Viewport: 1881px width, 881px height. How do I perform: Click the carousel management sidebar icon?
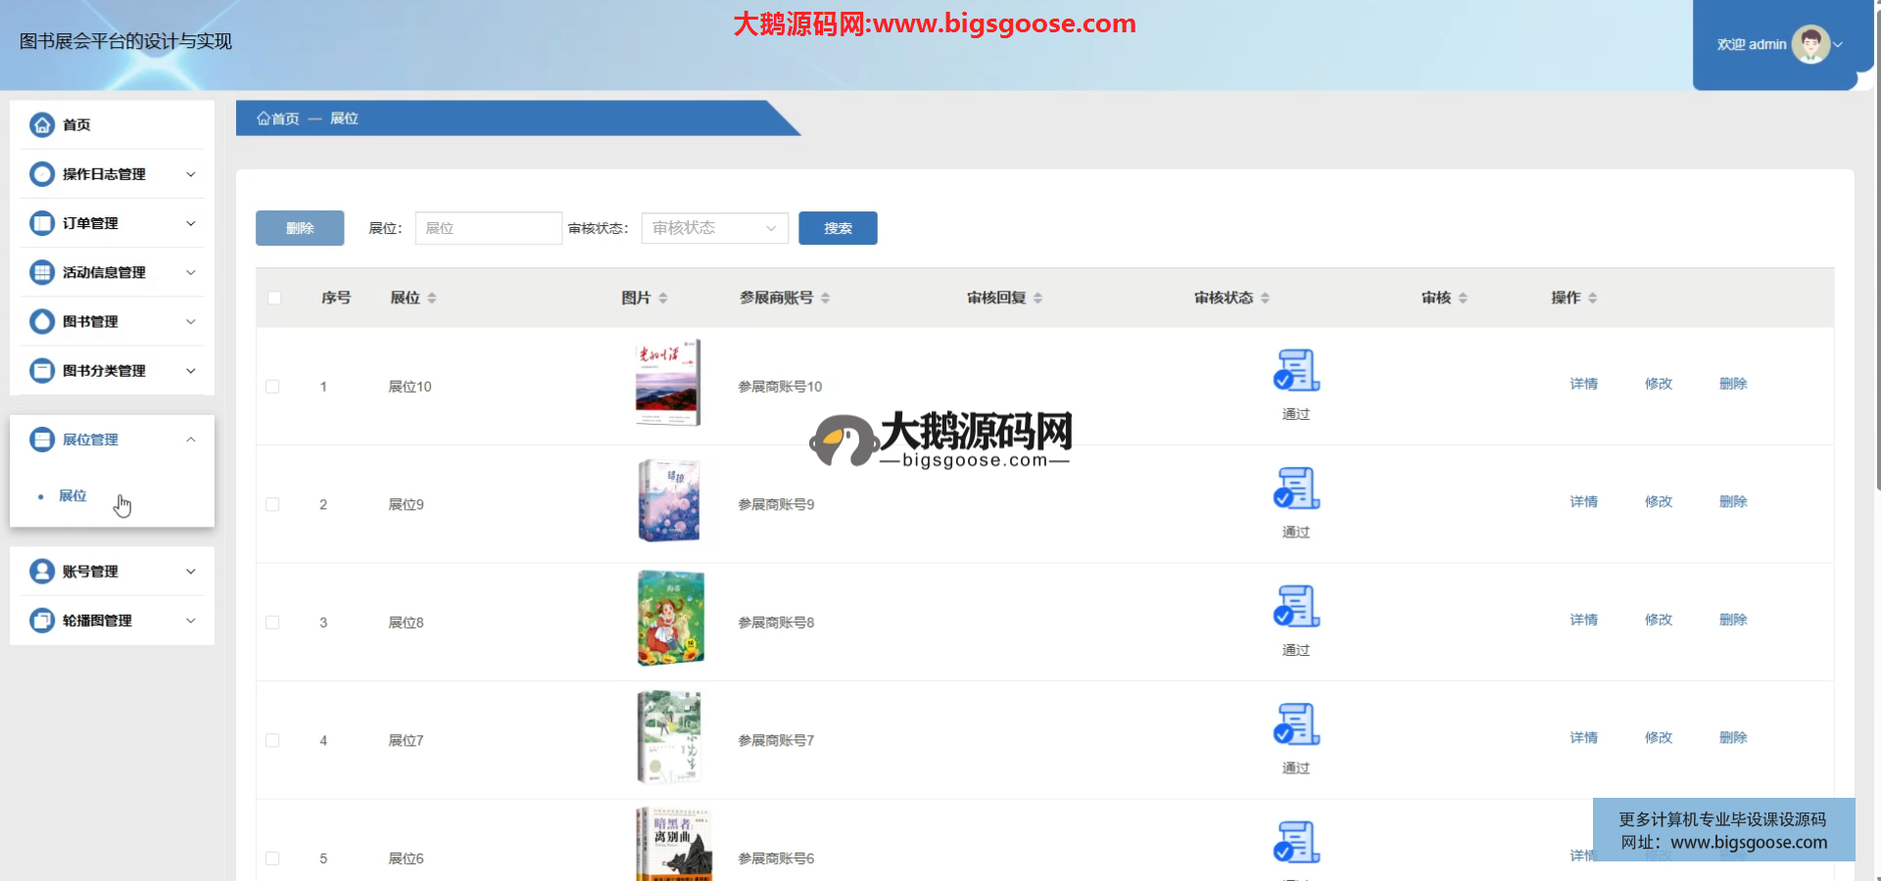pos(42,621)
